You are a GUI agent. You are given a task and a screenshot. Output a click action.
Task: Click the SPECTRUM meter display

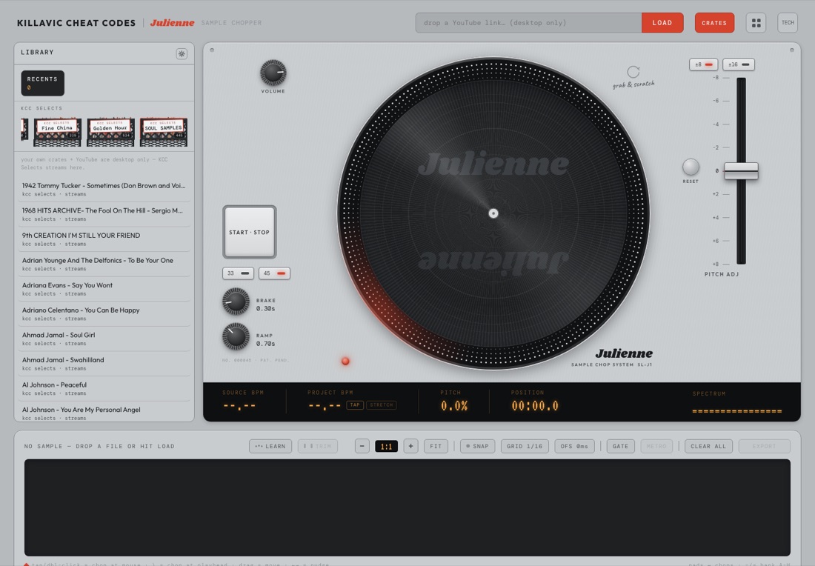click(737, 411)
